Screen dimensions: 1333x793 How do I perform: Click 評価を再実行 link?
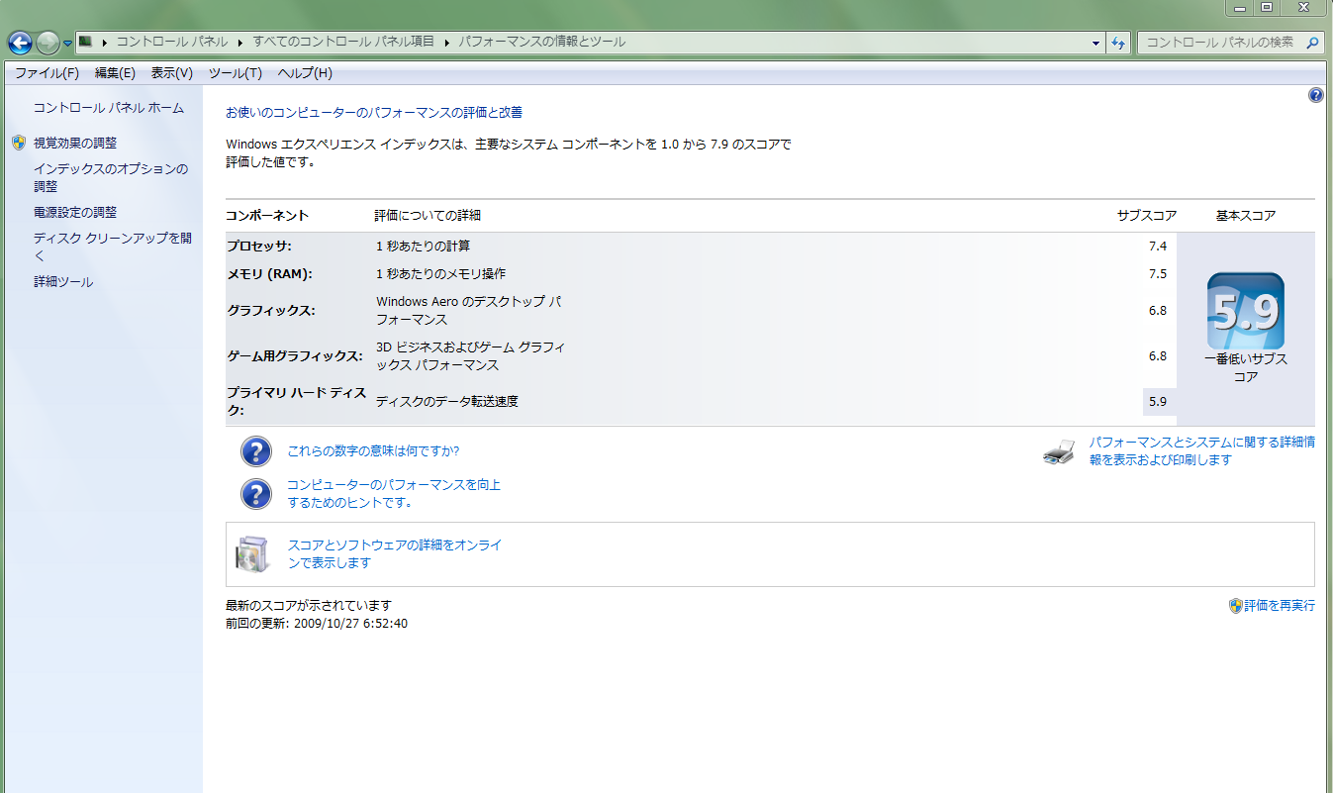pos(1280,605)
